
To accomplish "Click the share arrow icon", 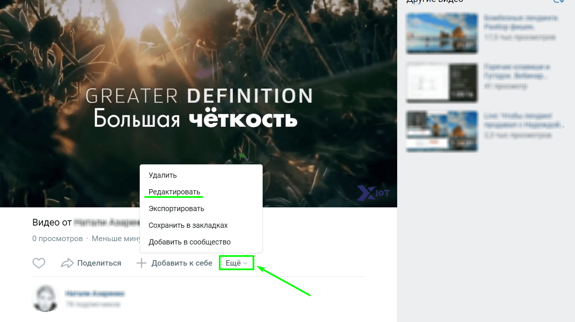I will (67, 263).
